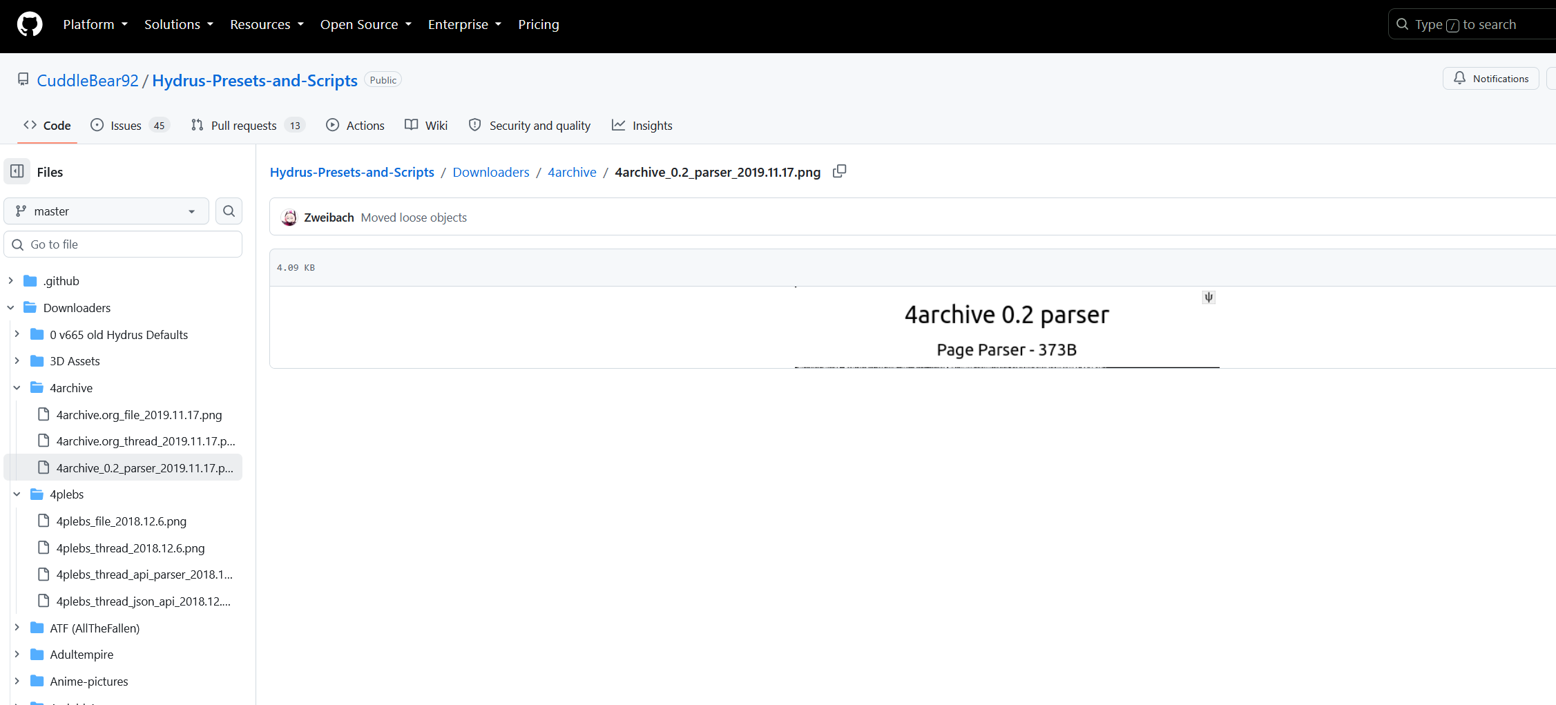1556x705 pixels.
Task: Click the ATF (AllTheFallen) folder icon
Action: [37, 628]
